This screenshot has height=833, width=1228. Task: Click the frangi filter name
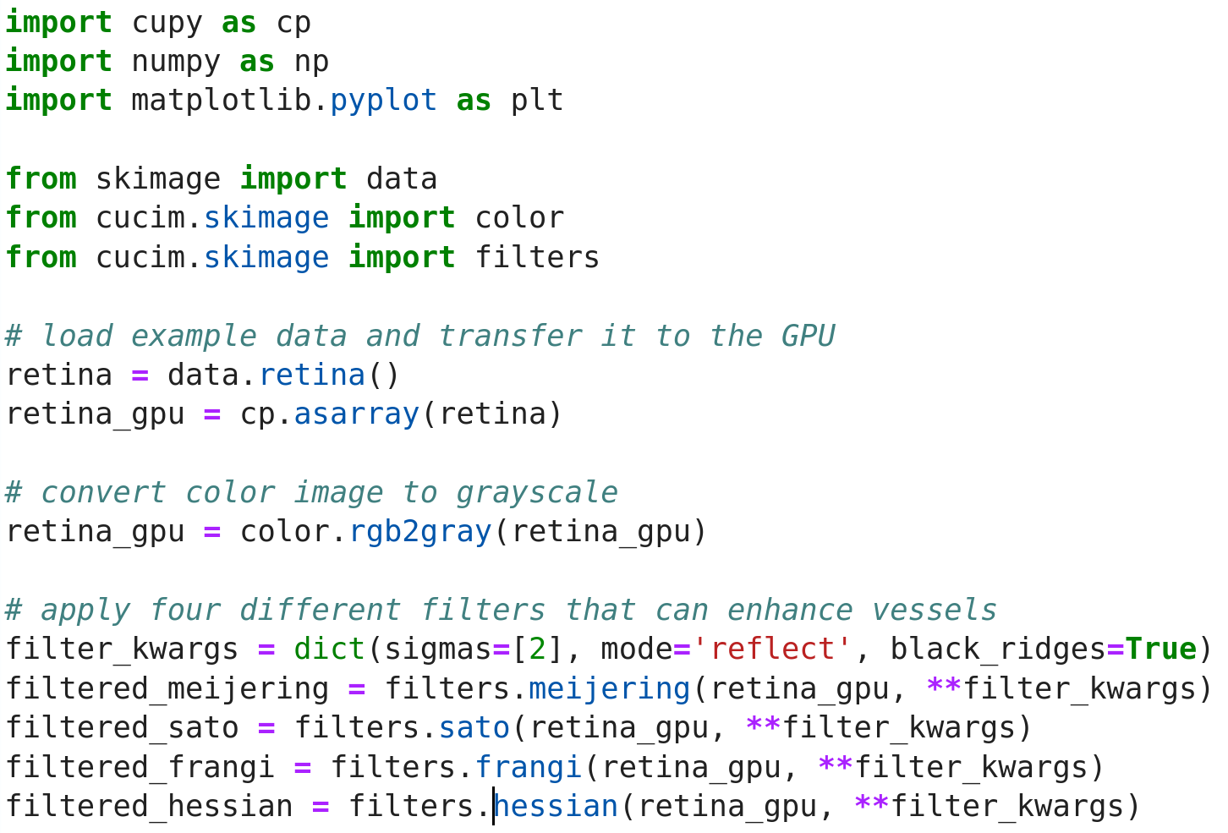(529, 766)
